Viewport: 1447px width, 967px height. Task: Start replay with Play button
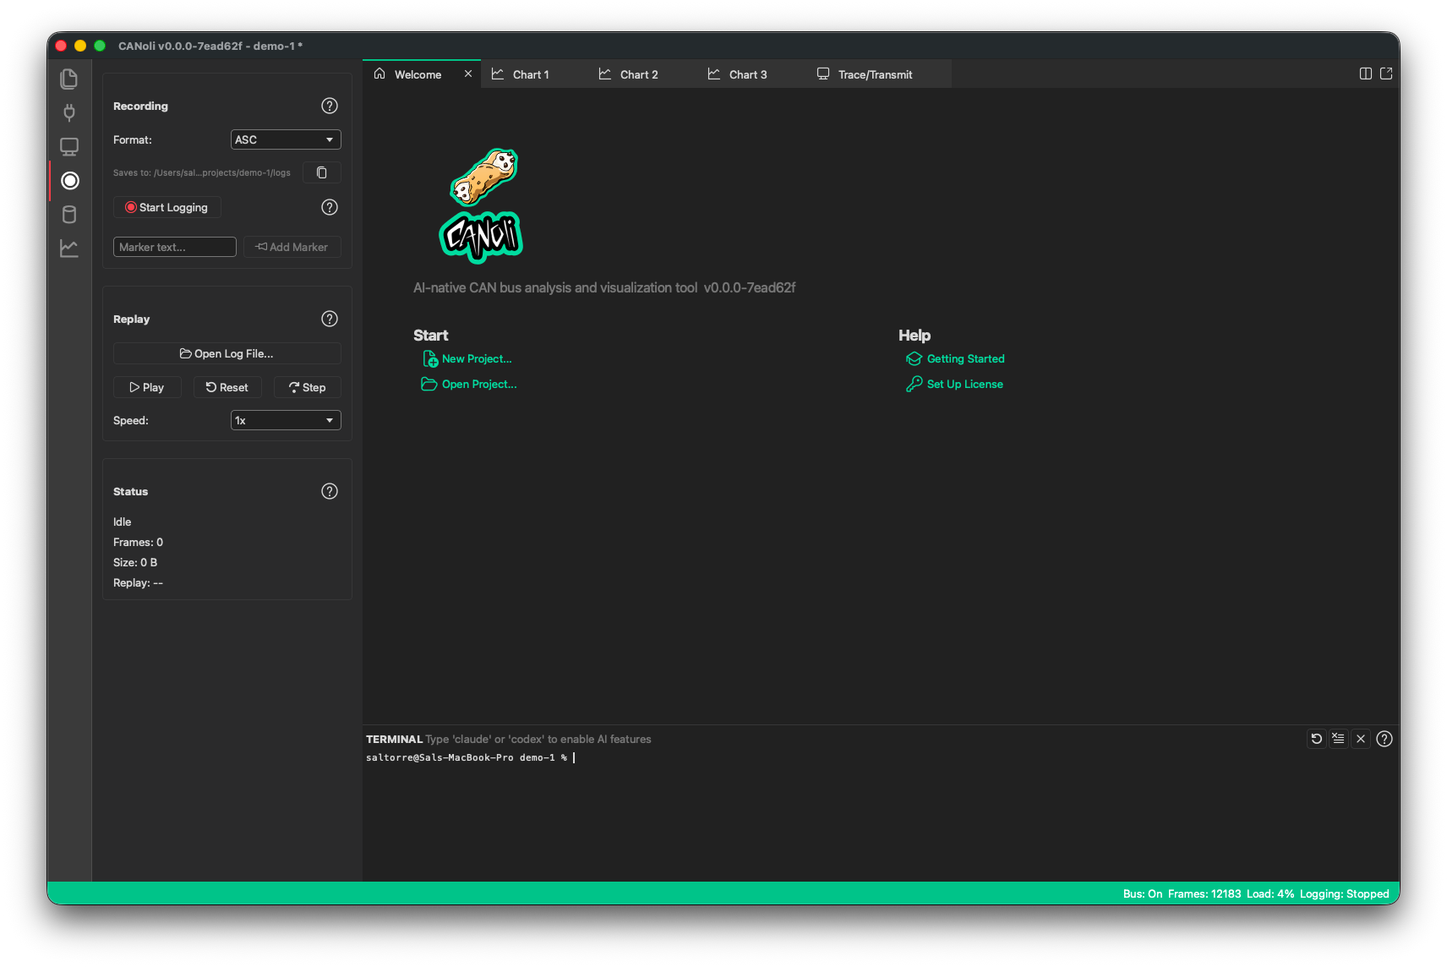coord(147,387)
